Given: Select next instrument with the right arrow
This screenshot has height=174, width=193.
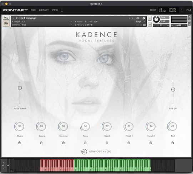Looking at the screenshot, I should pyautogui.click(x=133, y=18).
